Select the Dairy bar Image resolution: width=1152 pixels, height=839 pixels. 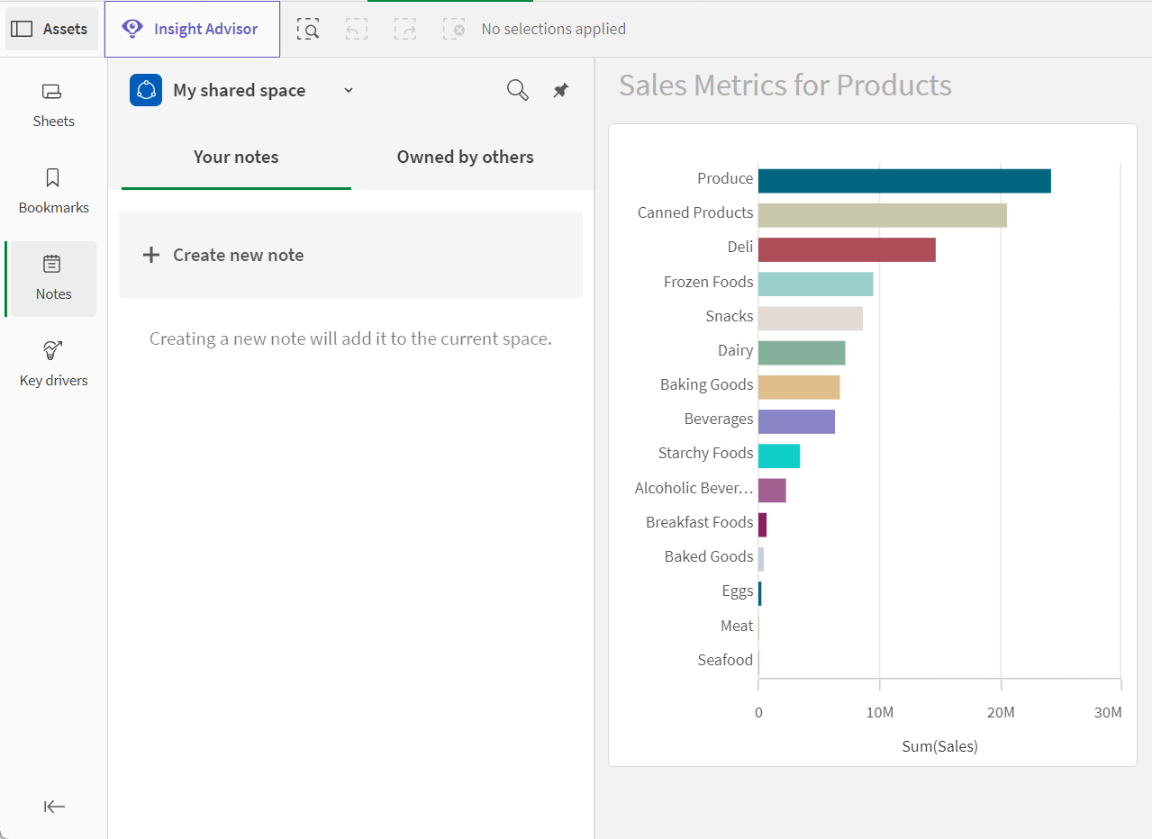click(x=802, y=353)
